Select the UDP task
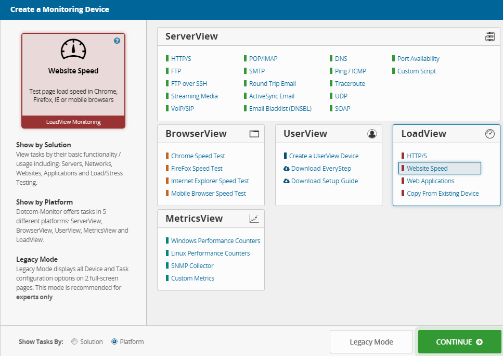503x356 pixels. tap(341, 96)
